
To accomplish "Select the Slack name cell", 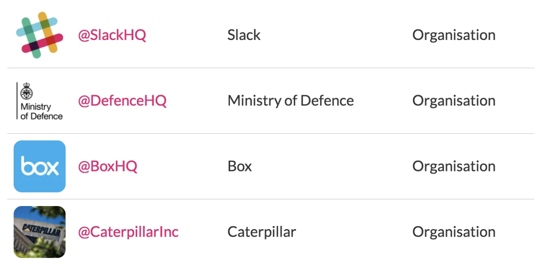I will (x=244, y=35).
